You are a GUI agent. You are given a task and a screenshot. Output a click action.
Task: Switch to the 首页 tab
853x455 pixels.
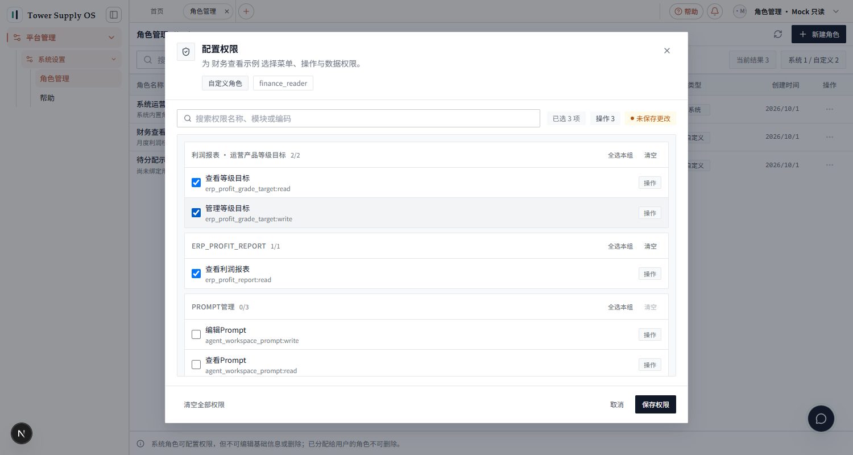point(157,11)
